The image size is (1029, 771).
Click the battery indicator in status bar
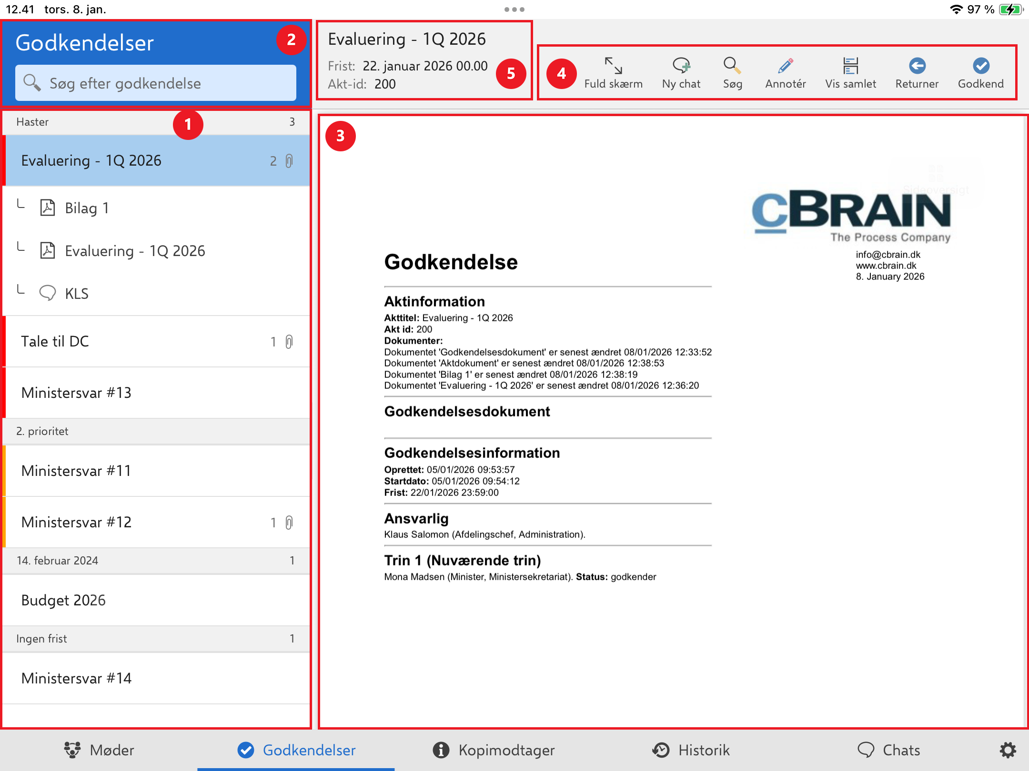(1011, 10)
